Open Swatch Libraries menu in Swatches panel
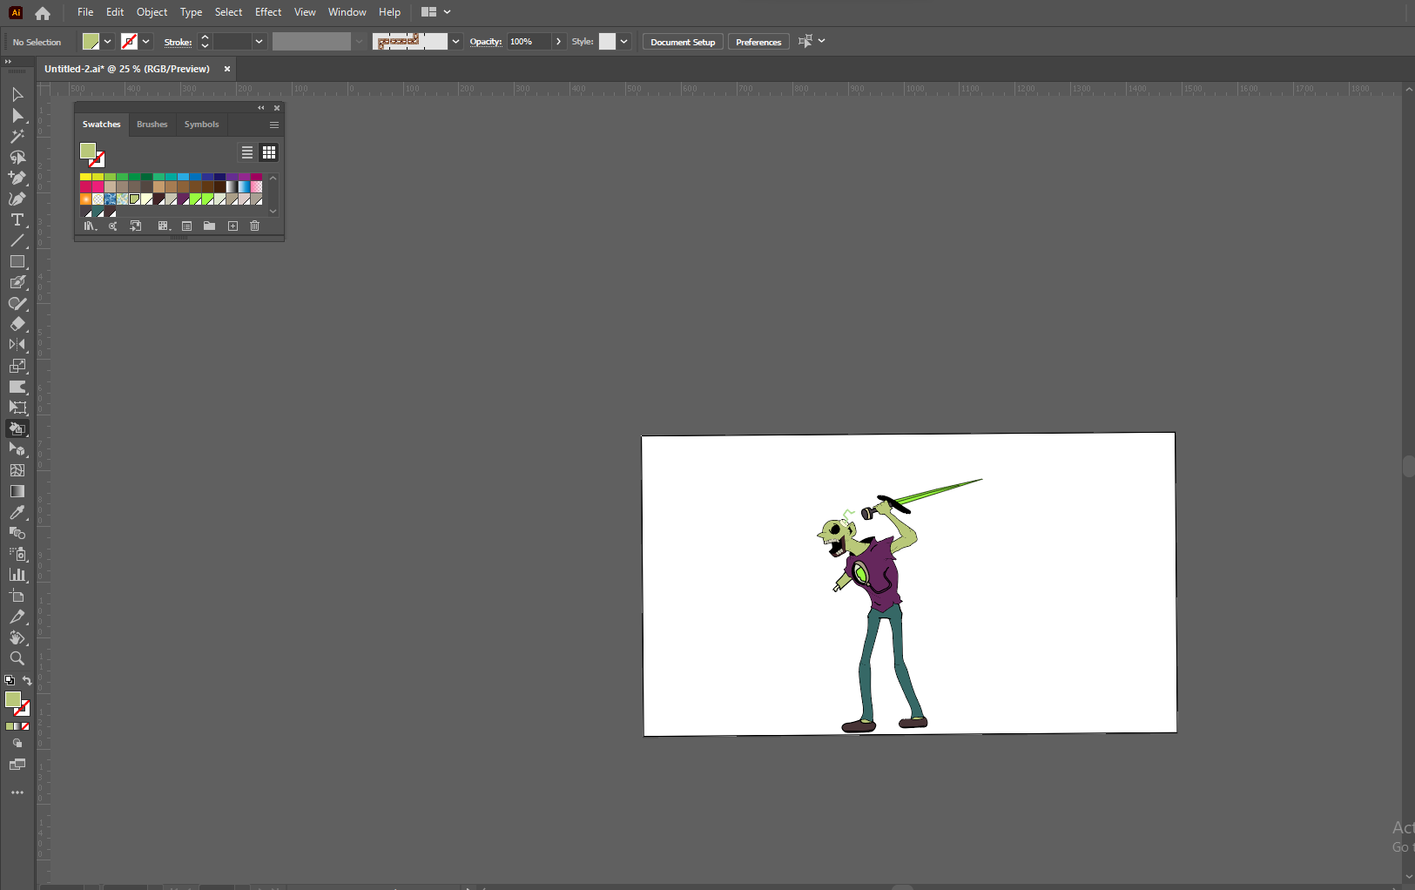 point(90,226)
